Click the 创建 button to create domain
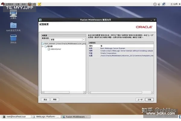The height and width of the screenshot is (121, 181). (x=150, y=100)
